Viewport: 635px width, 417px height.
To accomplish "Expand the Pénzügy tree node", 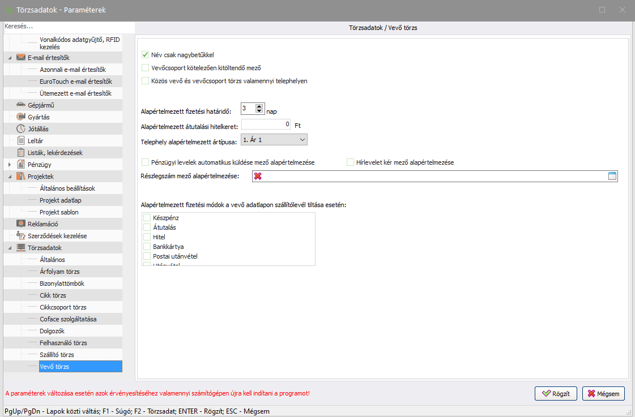I will point(10,165).
